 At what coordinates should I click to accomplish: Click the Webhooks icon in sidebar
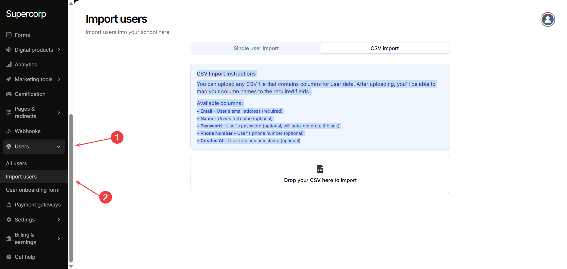[x=9, y=131]
